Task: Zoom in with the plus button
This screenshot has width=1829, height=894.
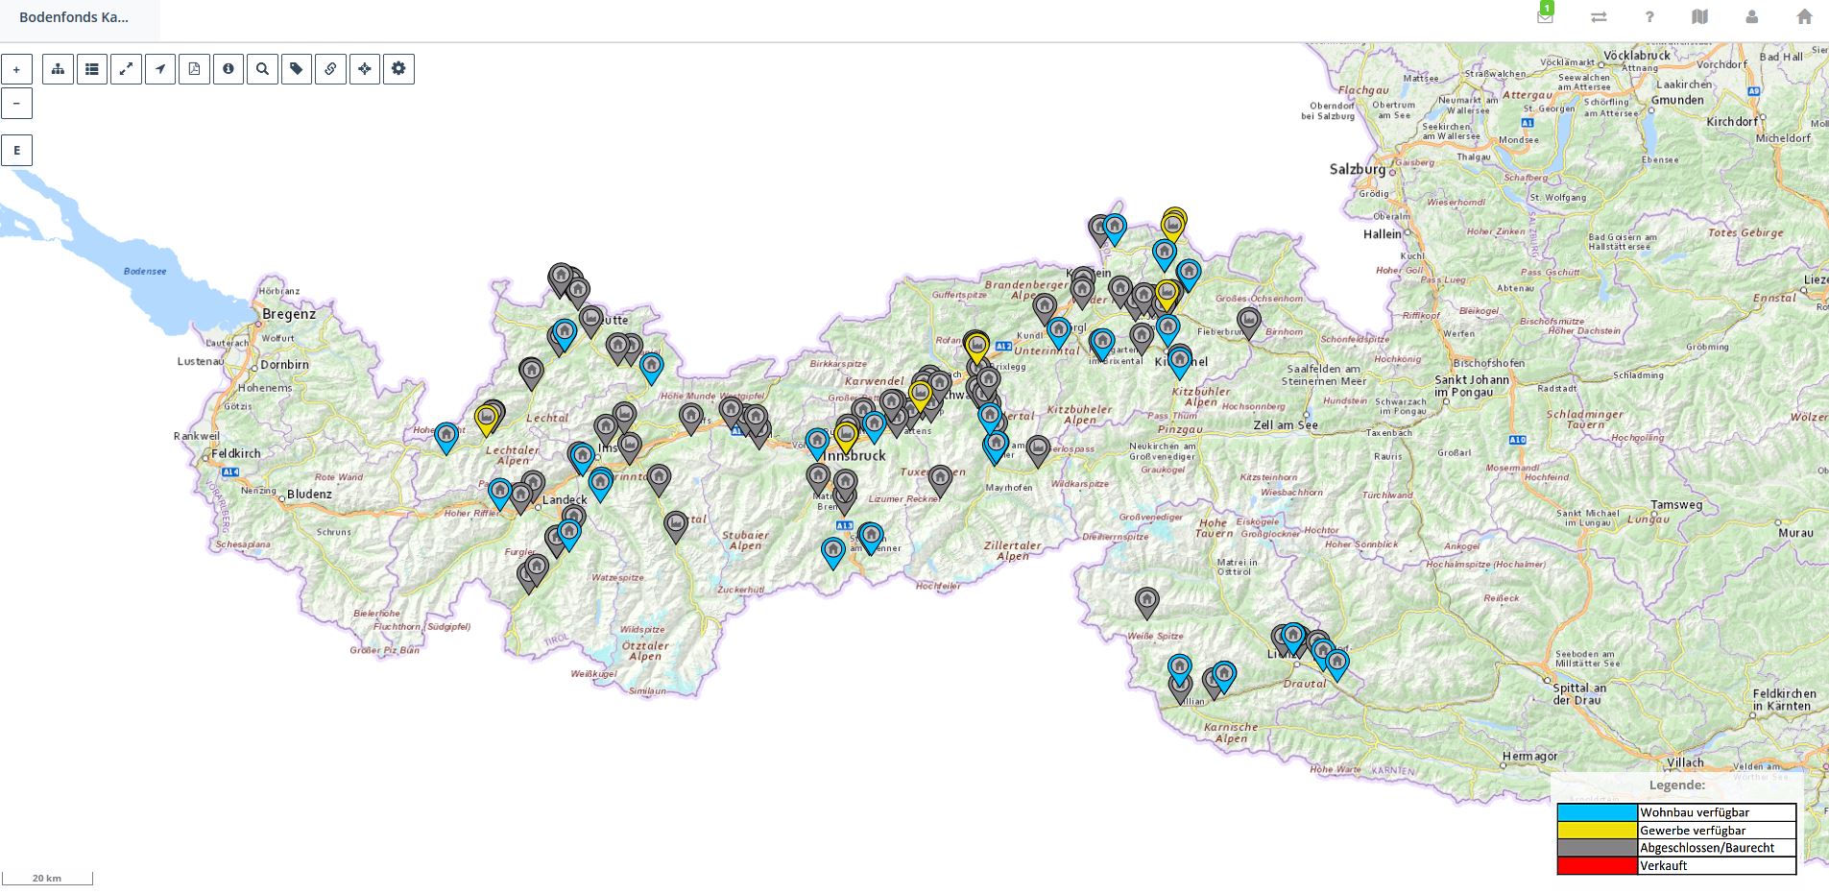Action: tap(16, 69)
